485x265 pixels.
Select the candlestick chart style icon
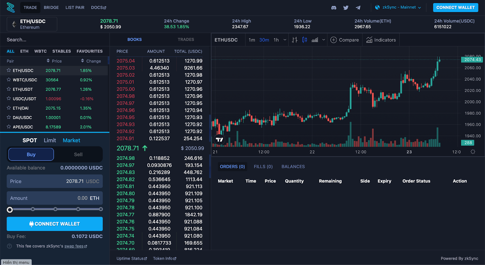pyautogui.click(x=305, y=40)
